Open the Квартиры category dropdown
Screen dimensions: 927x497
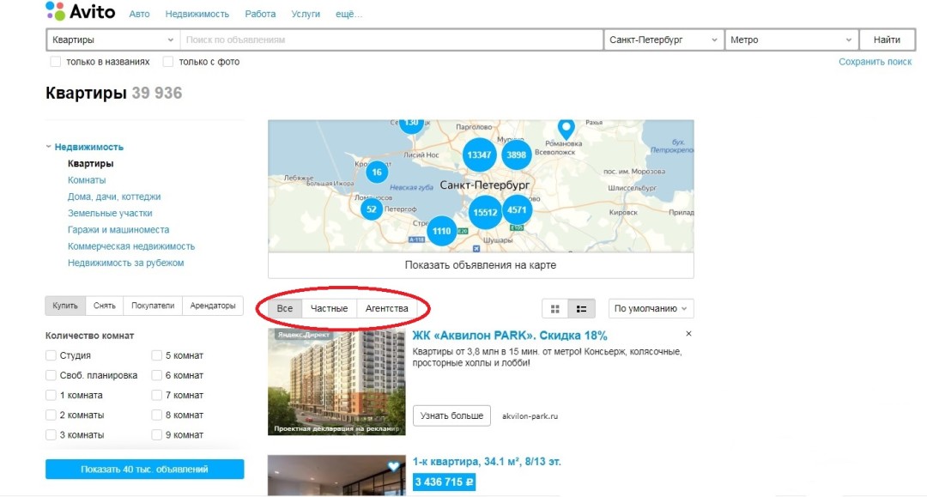coord(112,39)
